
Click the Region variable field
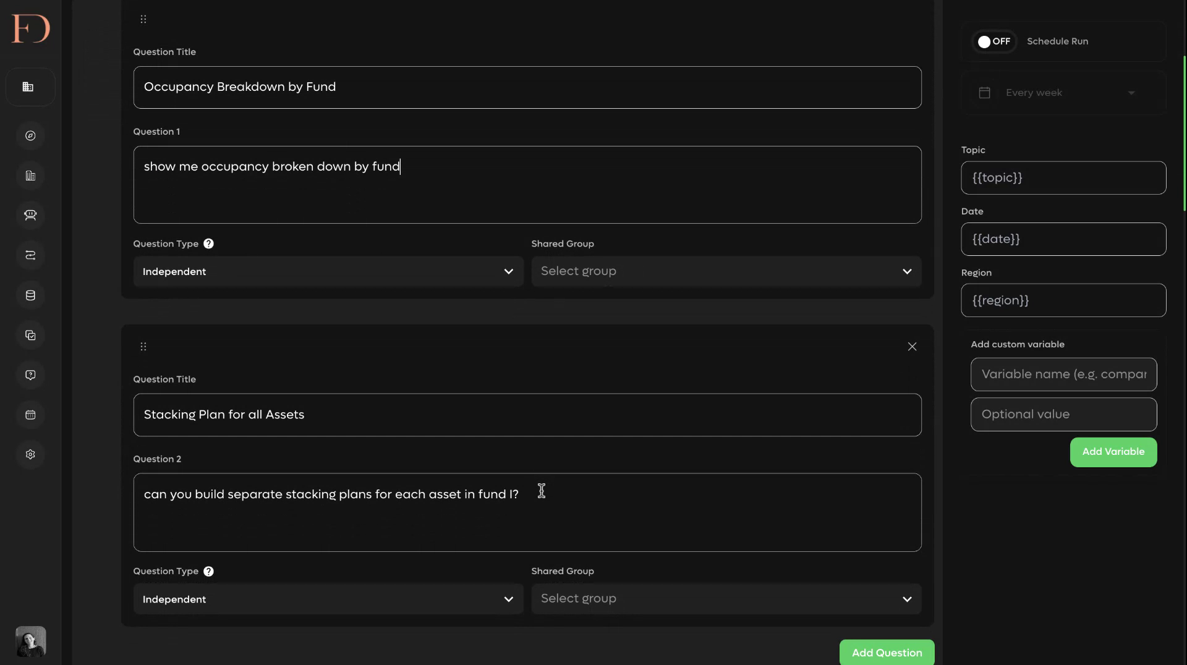click(1063, 300)
